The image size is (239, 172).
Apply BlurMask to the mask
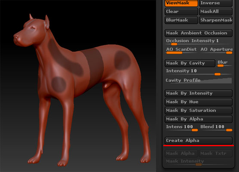tap(181, 20)
